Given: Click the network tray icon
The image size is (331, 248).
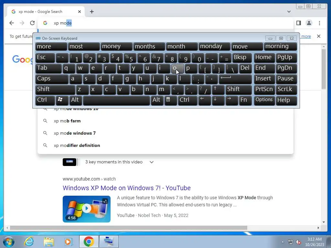Looking at the screenshot, I should click(x=291, y=242).
